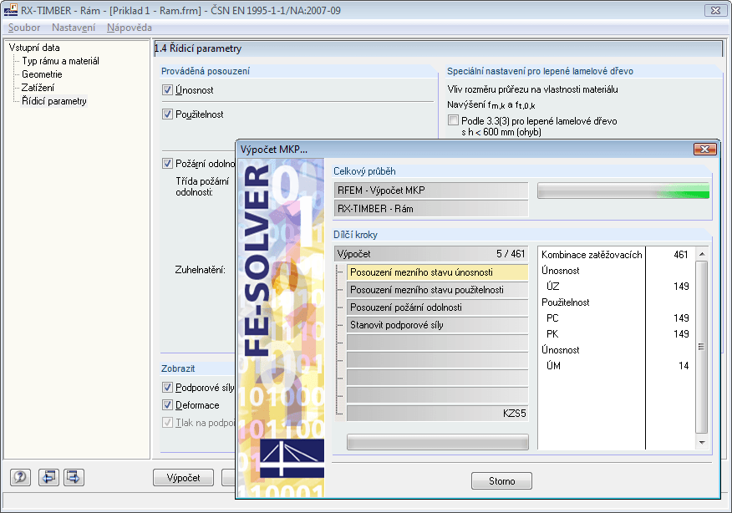This screenshot has width=732, height=513.
Task: Click Posouzení mezního stavu použitelnosti step
Action: coord(437,290)
